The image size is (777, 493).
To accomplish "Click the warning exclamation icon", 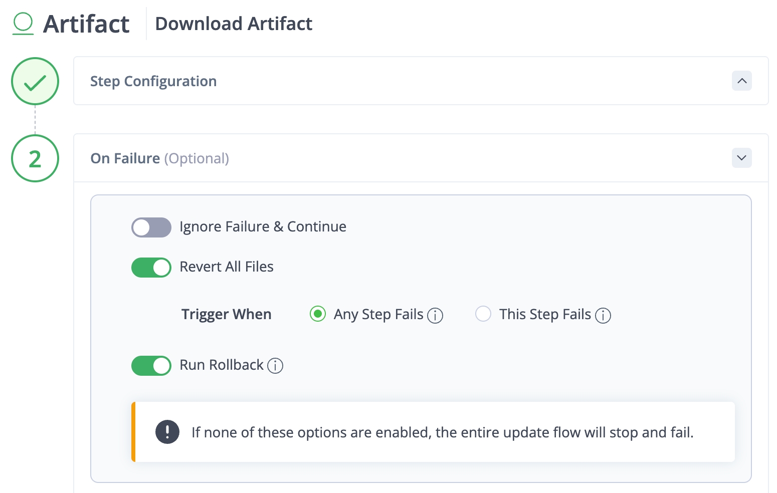I will pyautogui.click(x=167, y=432).
